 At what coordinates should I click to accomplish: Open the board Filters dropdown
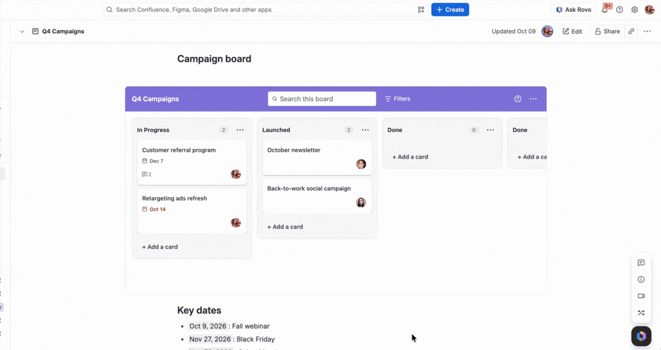(397, 99)
